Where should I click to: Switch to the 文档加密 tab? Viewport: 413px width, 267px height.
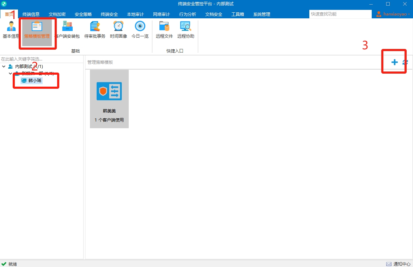point(57,14)
